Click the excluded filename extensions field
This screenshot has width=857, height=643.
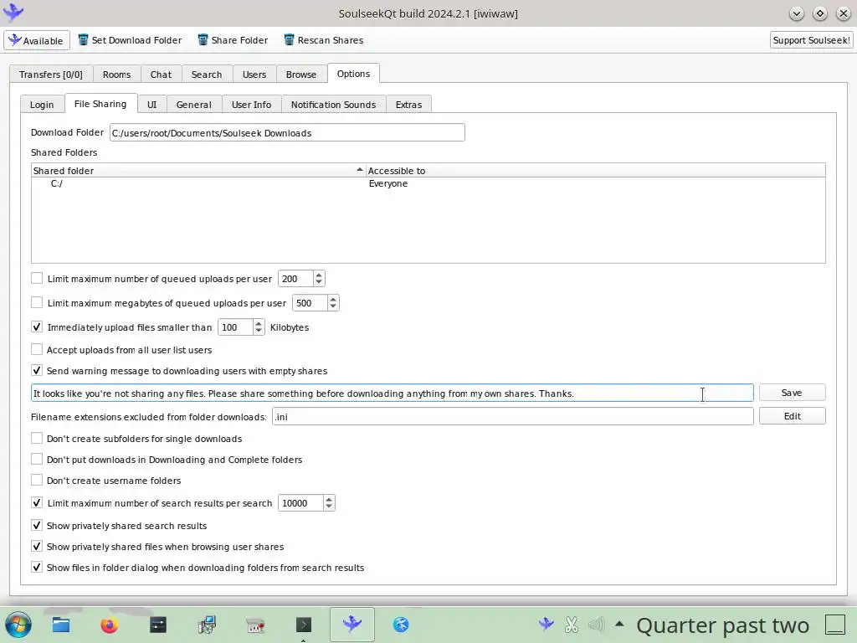(x=513, y=417)
